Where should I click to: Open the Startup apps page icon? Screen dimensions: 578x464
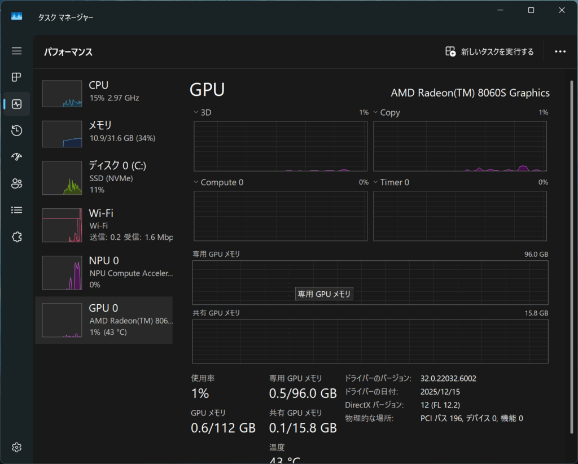[x=16, y=157]
